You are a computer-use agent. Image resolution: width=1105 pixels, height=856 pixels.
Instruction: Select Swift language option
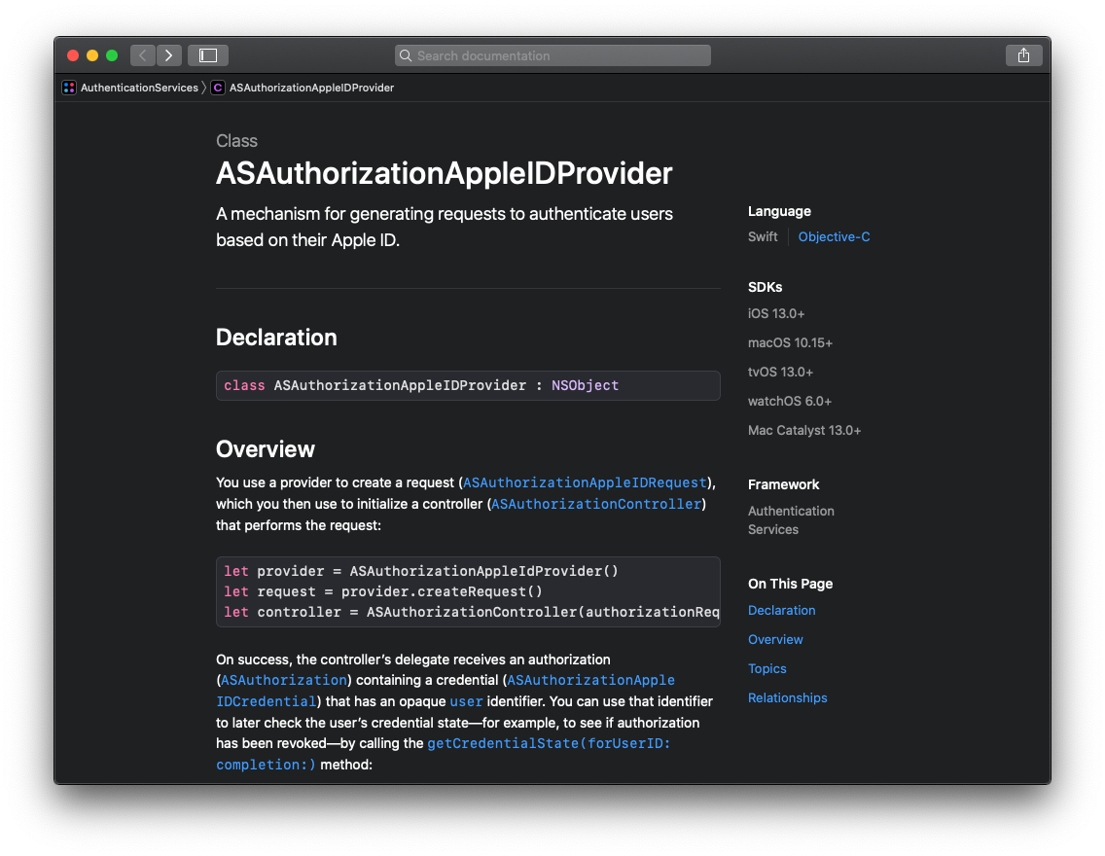(763, 236)
